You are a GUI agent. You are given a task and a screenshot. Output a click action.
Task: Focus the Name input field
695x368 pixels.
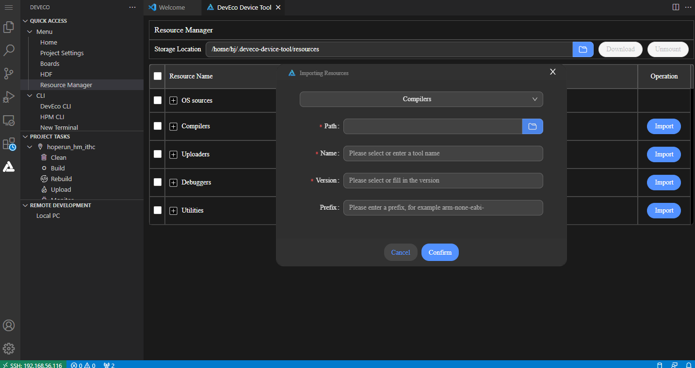click(443, 153)
